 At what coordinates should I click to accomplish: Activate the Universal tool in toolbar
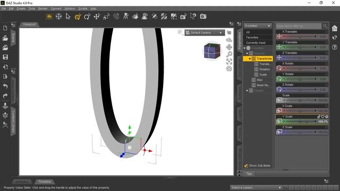point(78,16)
